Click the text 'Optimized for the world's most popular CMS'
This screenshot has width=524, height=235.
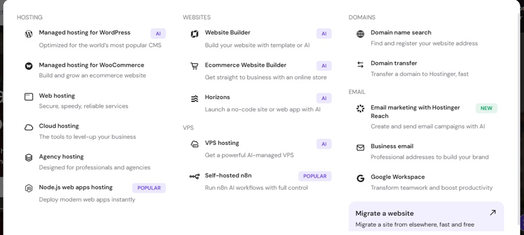point(100,45)
